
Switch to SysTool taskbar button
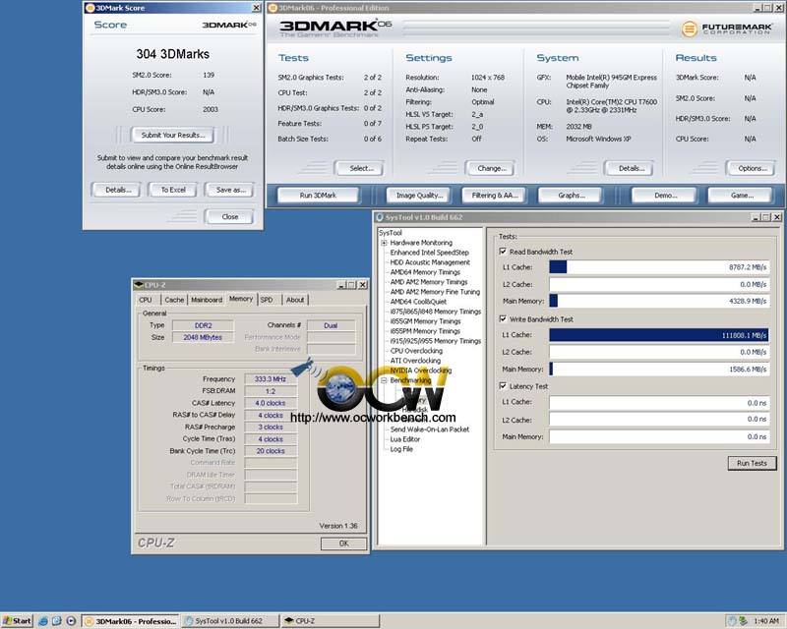coord(230,621)
